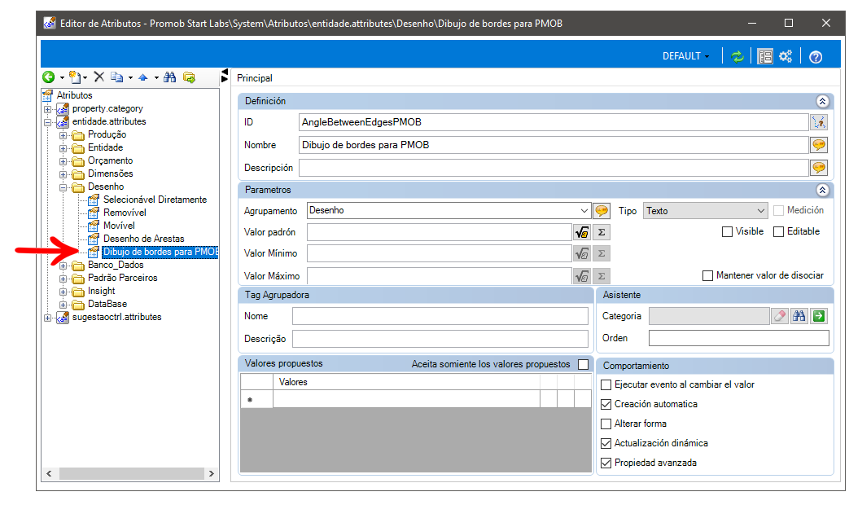This screenshot has height=505, width=849.
Task: Click the Descripción text field
Action: point(554,168)
